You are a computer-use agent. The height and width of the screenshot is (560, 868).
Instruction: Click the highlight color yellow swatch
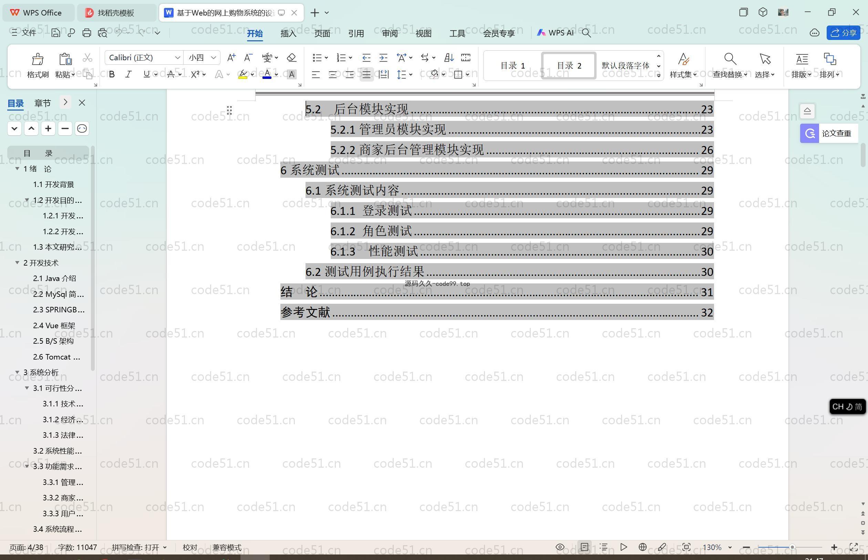click(x=243, y=74)
